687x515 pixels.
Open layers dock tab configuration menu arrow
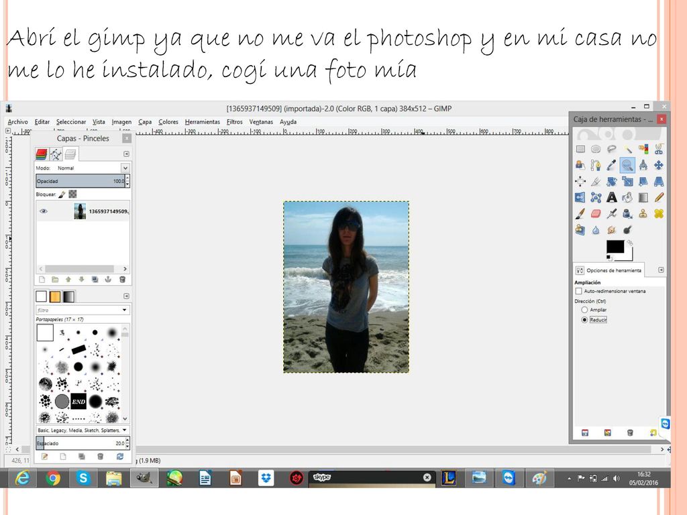pyautogui.click(x=126, y=154)
